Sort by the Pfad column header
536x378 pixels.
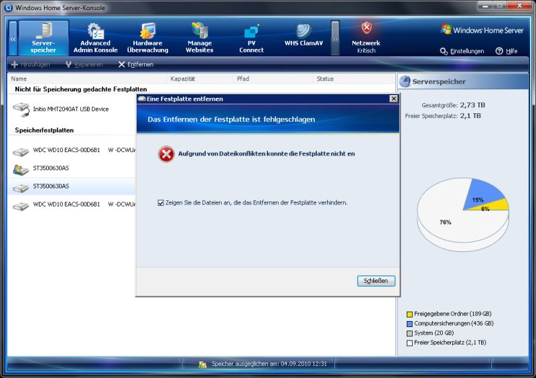click(273, 78)
